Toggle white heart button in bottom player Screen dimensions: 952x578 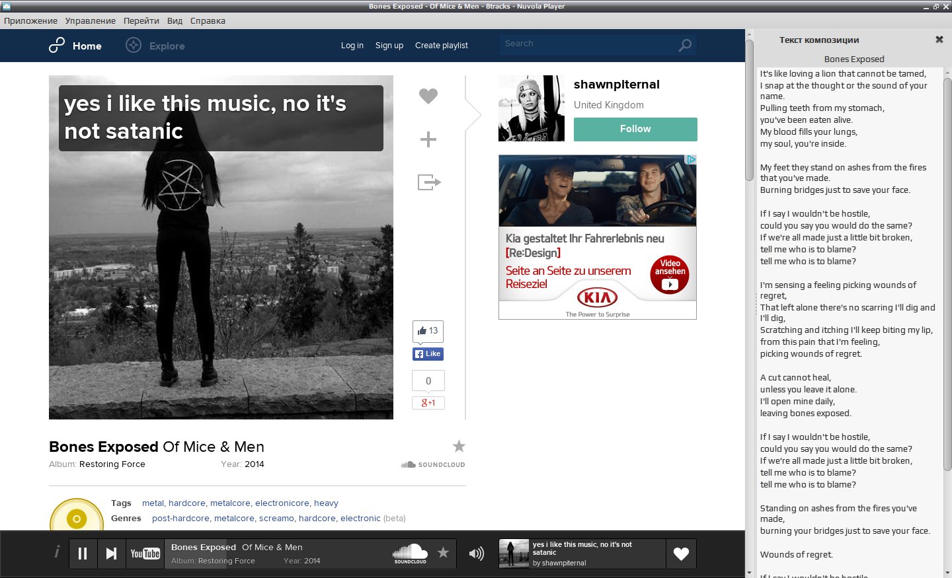pyautogui.click(x=681, y=554)
